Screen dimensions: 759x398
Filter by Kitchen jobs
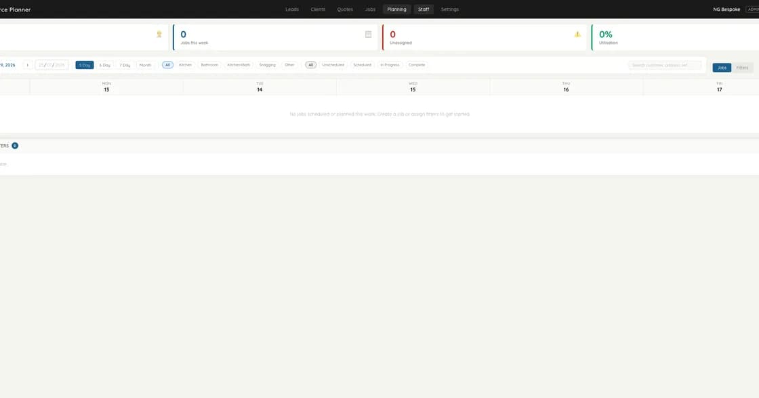click(186, 65)
